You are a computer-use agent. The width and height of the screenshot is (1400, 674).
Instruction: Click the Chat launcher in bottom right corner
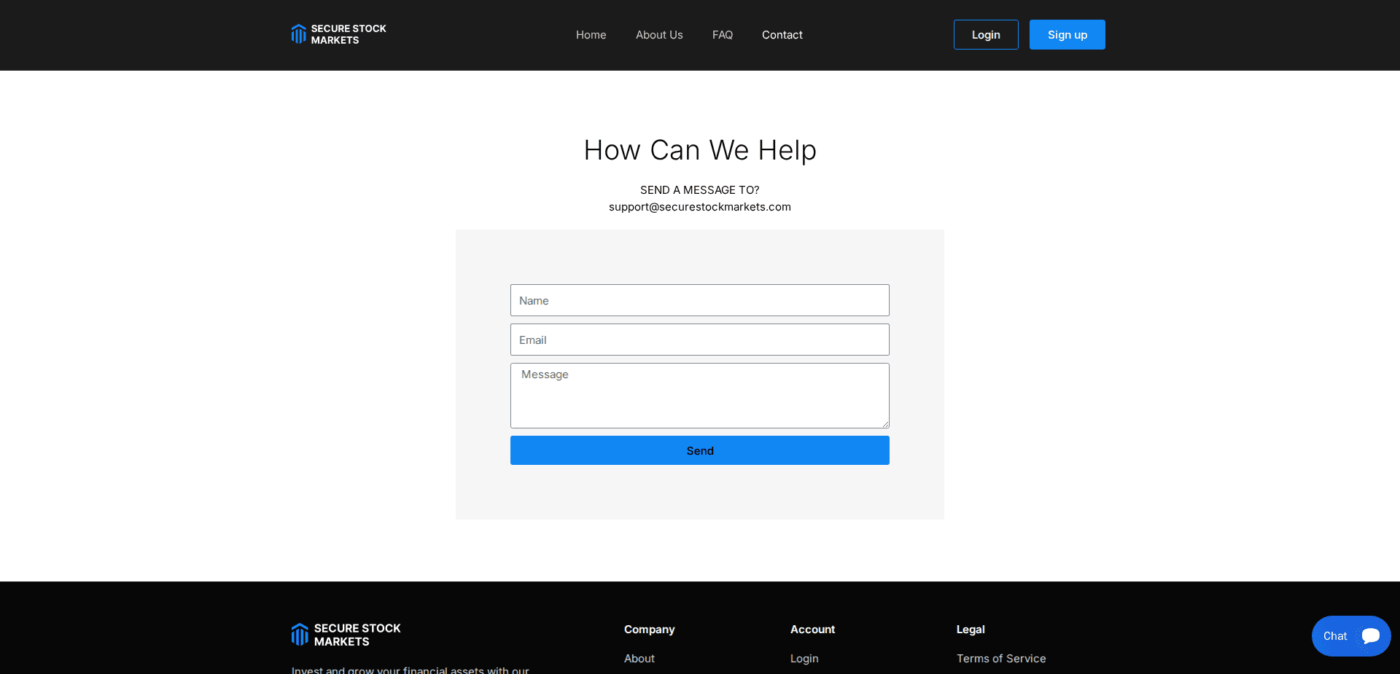[1350, 635]
